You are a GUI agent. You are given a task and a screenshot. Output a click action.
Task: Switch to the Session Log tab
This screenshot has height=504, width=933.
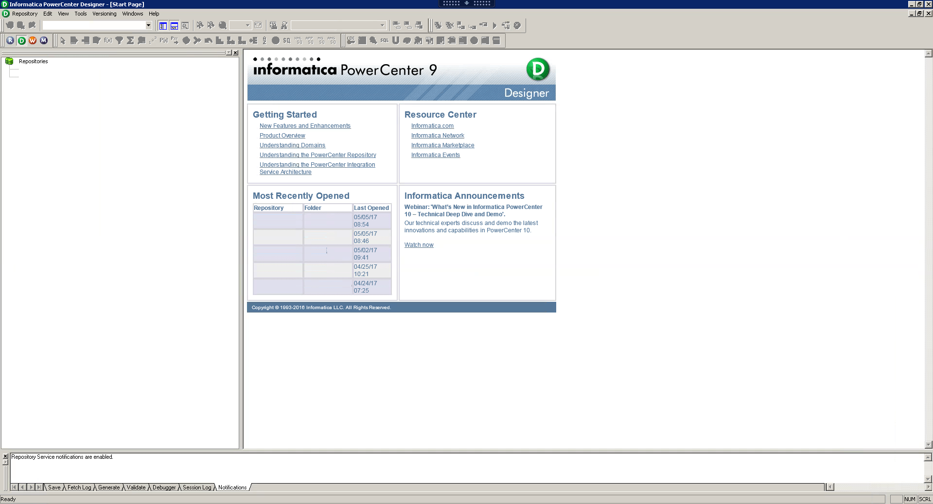[x=196, y=487]
